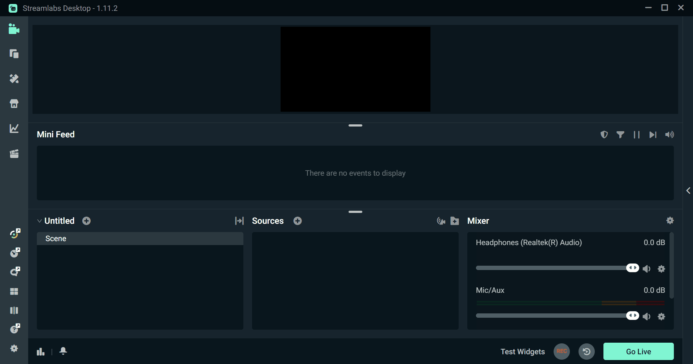Open performance metrics via bar chart icon
The image size is (693, 364).
tap(40, 351)
